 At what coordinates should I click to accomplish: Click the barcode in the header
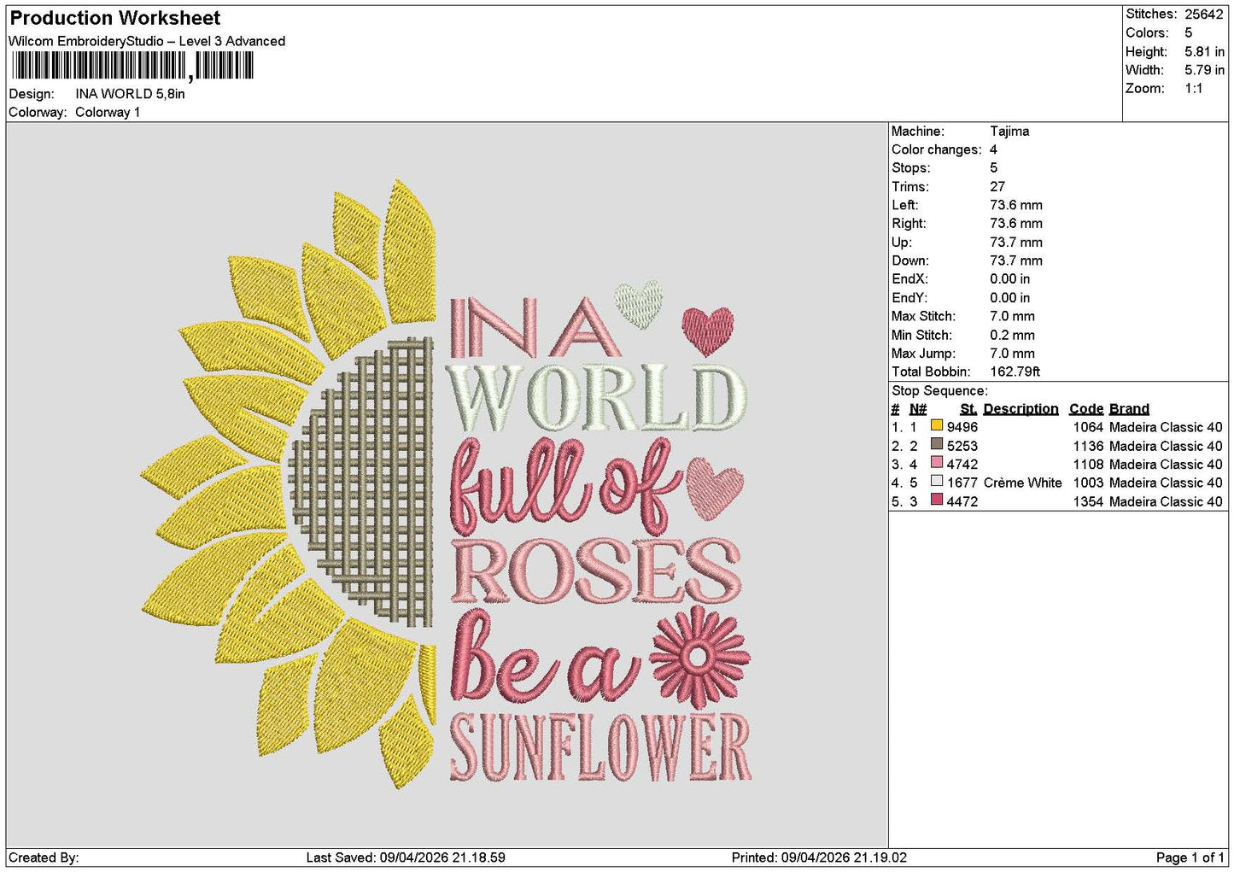click(x=132, y=66)
